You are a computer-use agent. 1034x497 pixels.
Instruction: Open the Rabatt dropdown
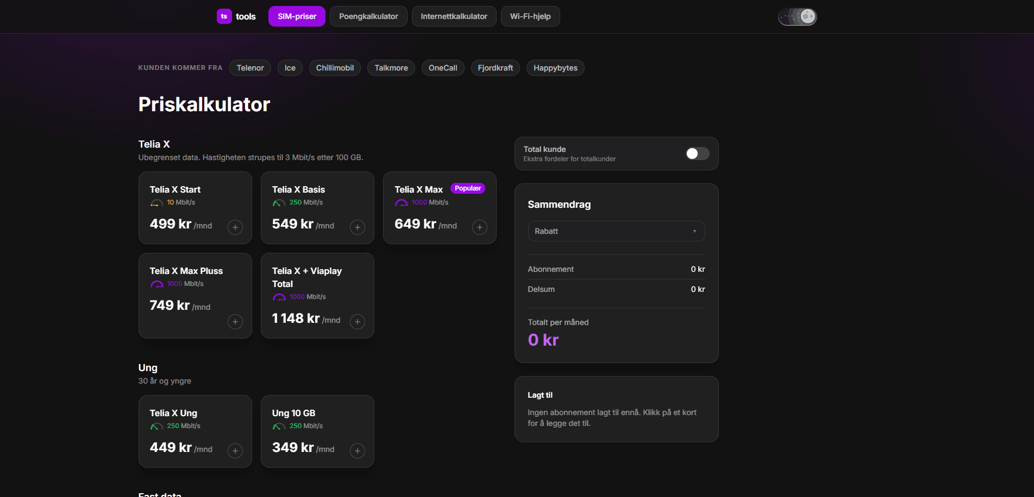[x=616, y=231]
